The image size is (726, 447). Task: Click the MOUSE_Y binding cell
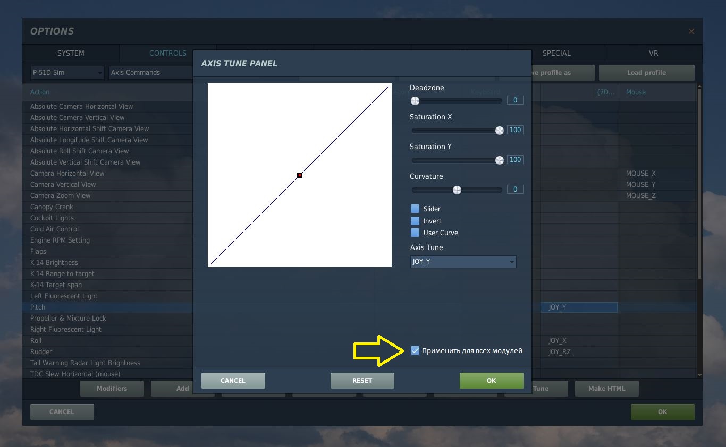click(657, 184)
